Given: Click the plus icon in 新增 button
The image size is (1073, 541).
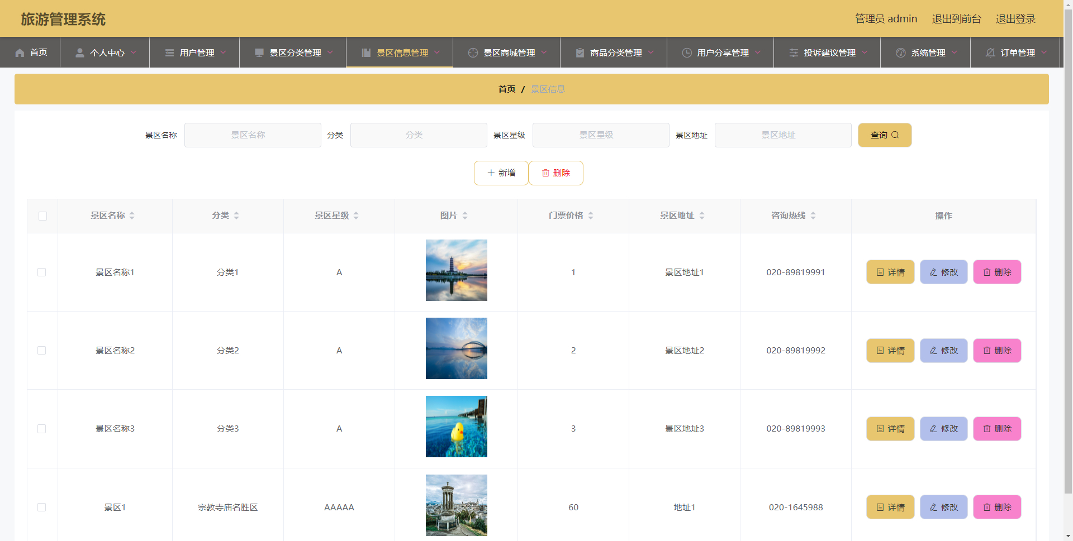Looking at the screenshot, I should point(491,173).
